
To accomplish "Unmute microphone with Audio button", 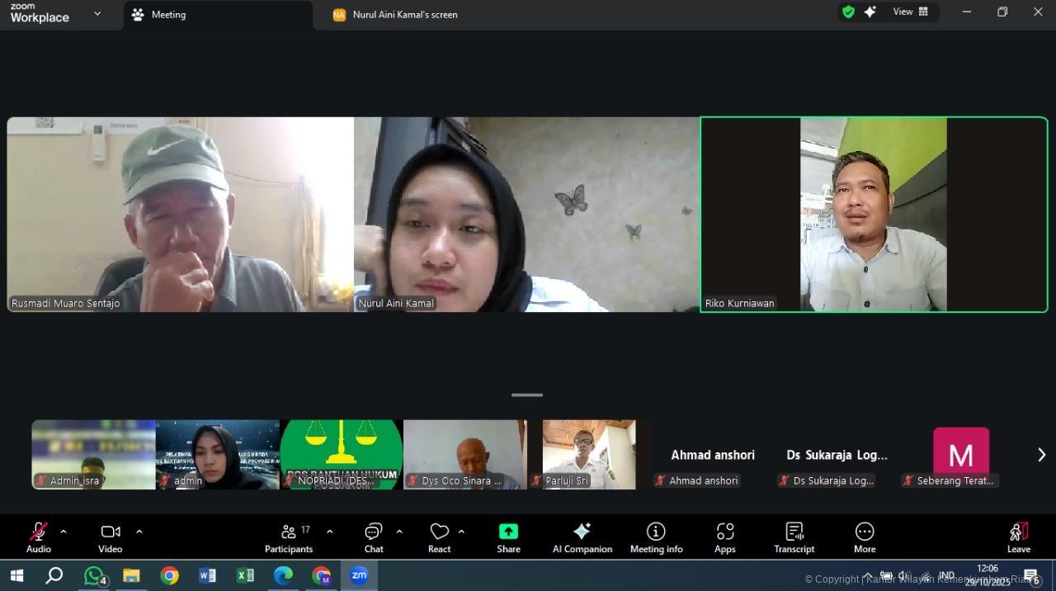I will click(x=39, y=538).
